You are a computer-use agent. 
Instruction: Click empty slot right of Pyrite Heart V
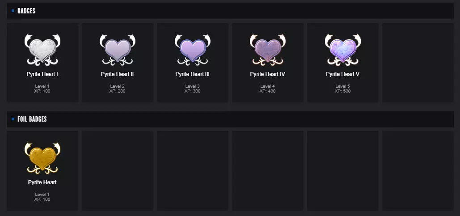418,63
